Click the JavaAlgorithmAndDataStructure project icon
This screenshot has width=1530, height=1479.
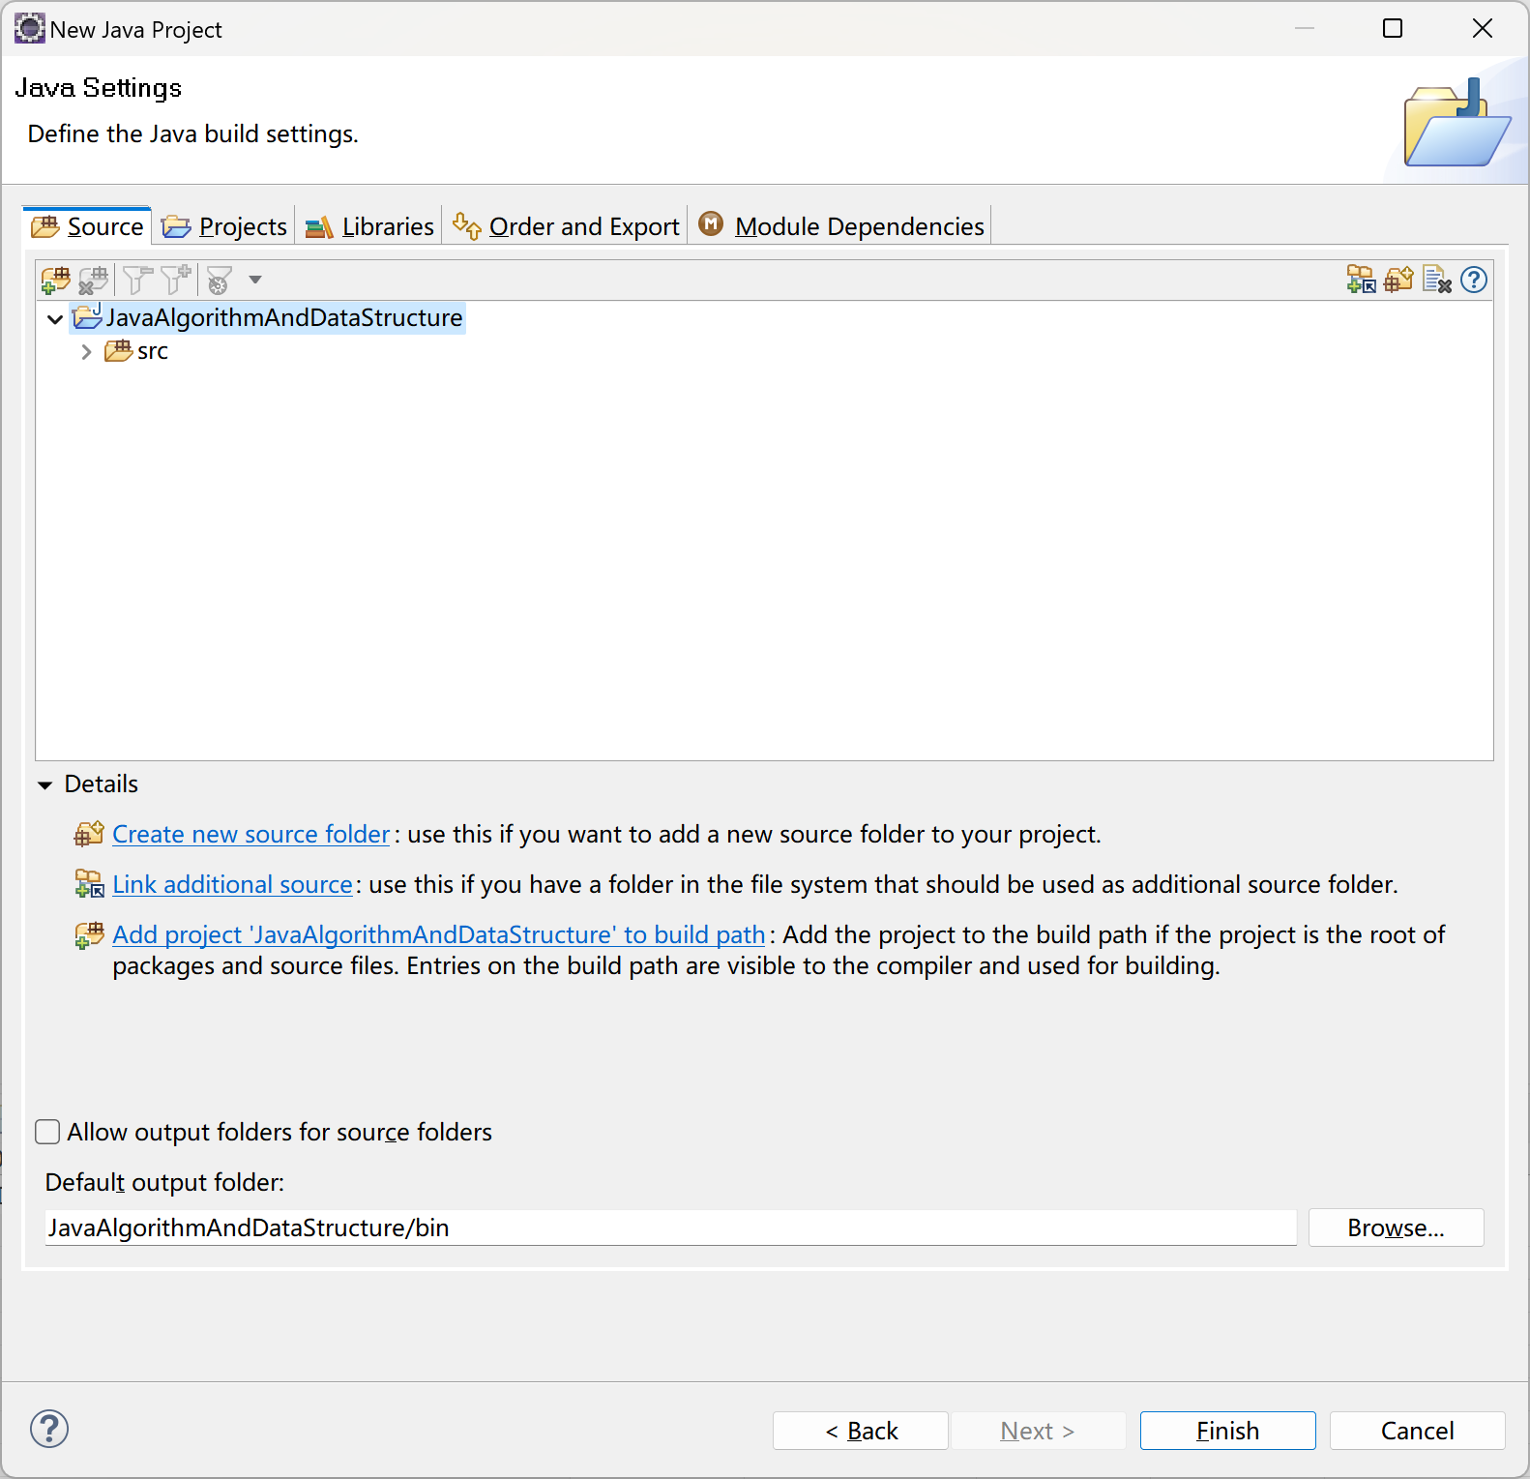tap(87, 317)
